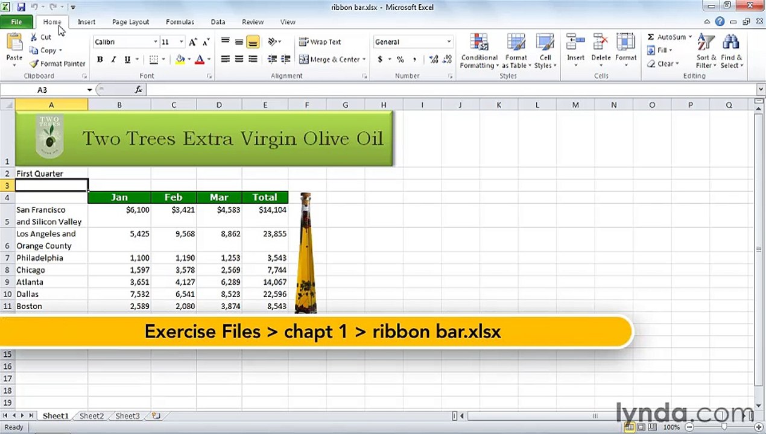Click the Paste clipboard icon
The width and height of the screenshot is (766, 434).
tap(14, 42)
